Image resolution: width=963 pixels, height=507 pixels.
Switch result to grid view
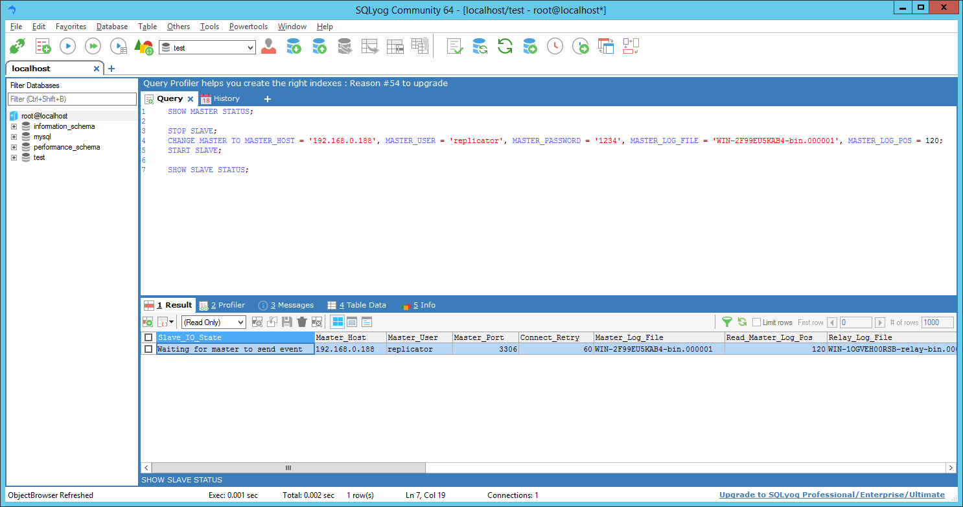coord(338,322)
